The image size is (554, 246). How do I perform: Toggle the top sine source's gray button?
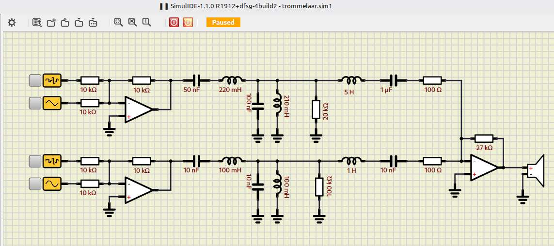pos(35,103)
